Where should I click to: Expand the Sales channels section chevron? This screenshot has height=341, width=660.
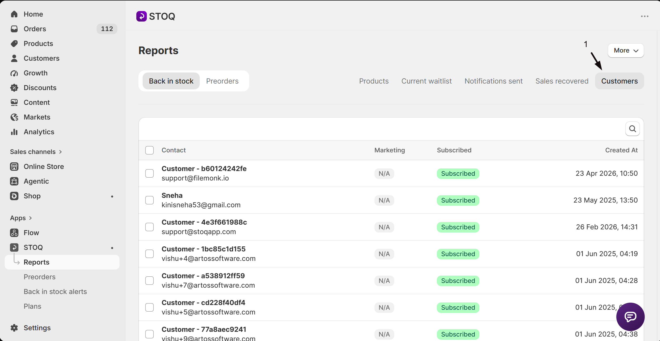point(61,152)
